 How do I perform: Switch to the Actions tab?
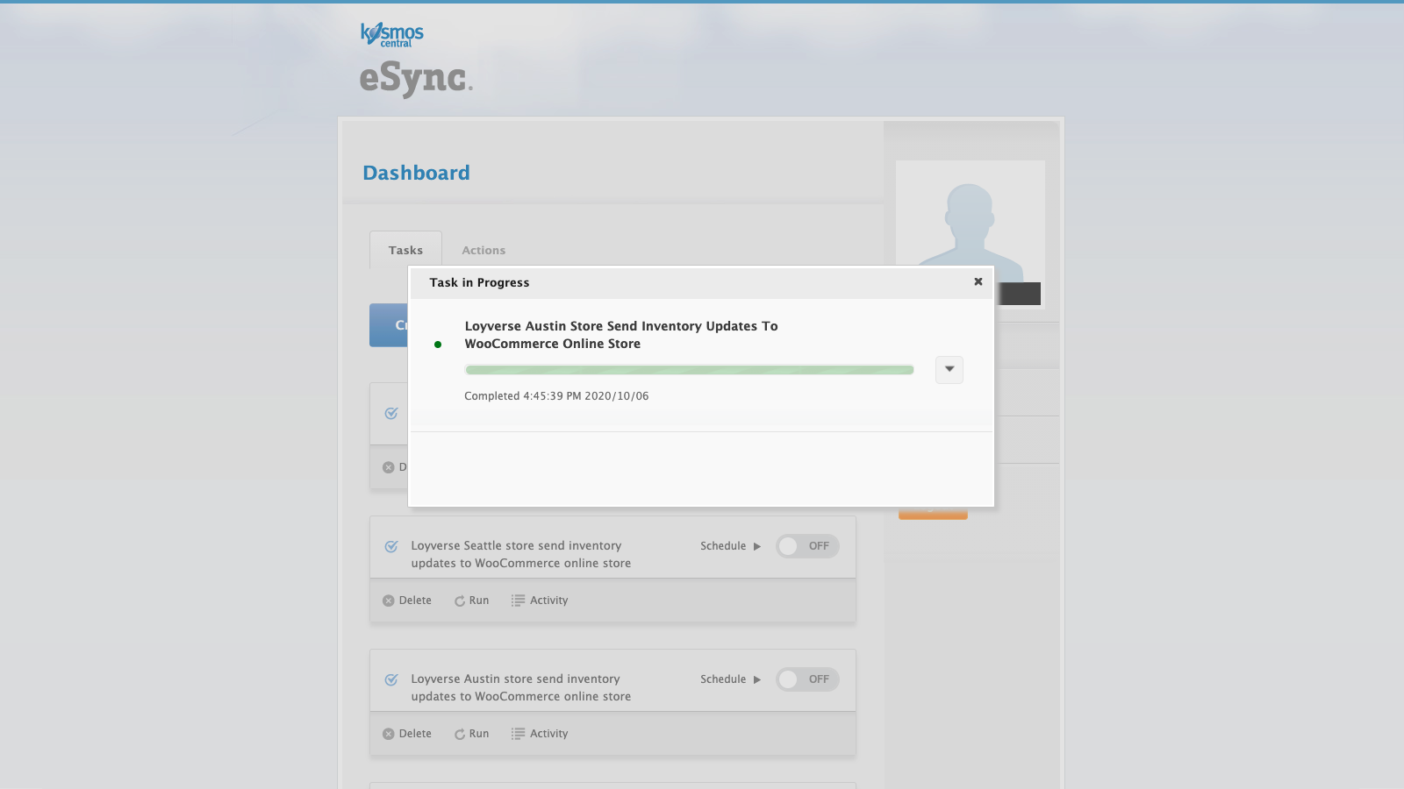(483, 250)
